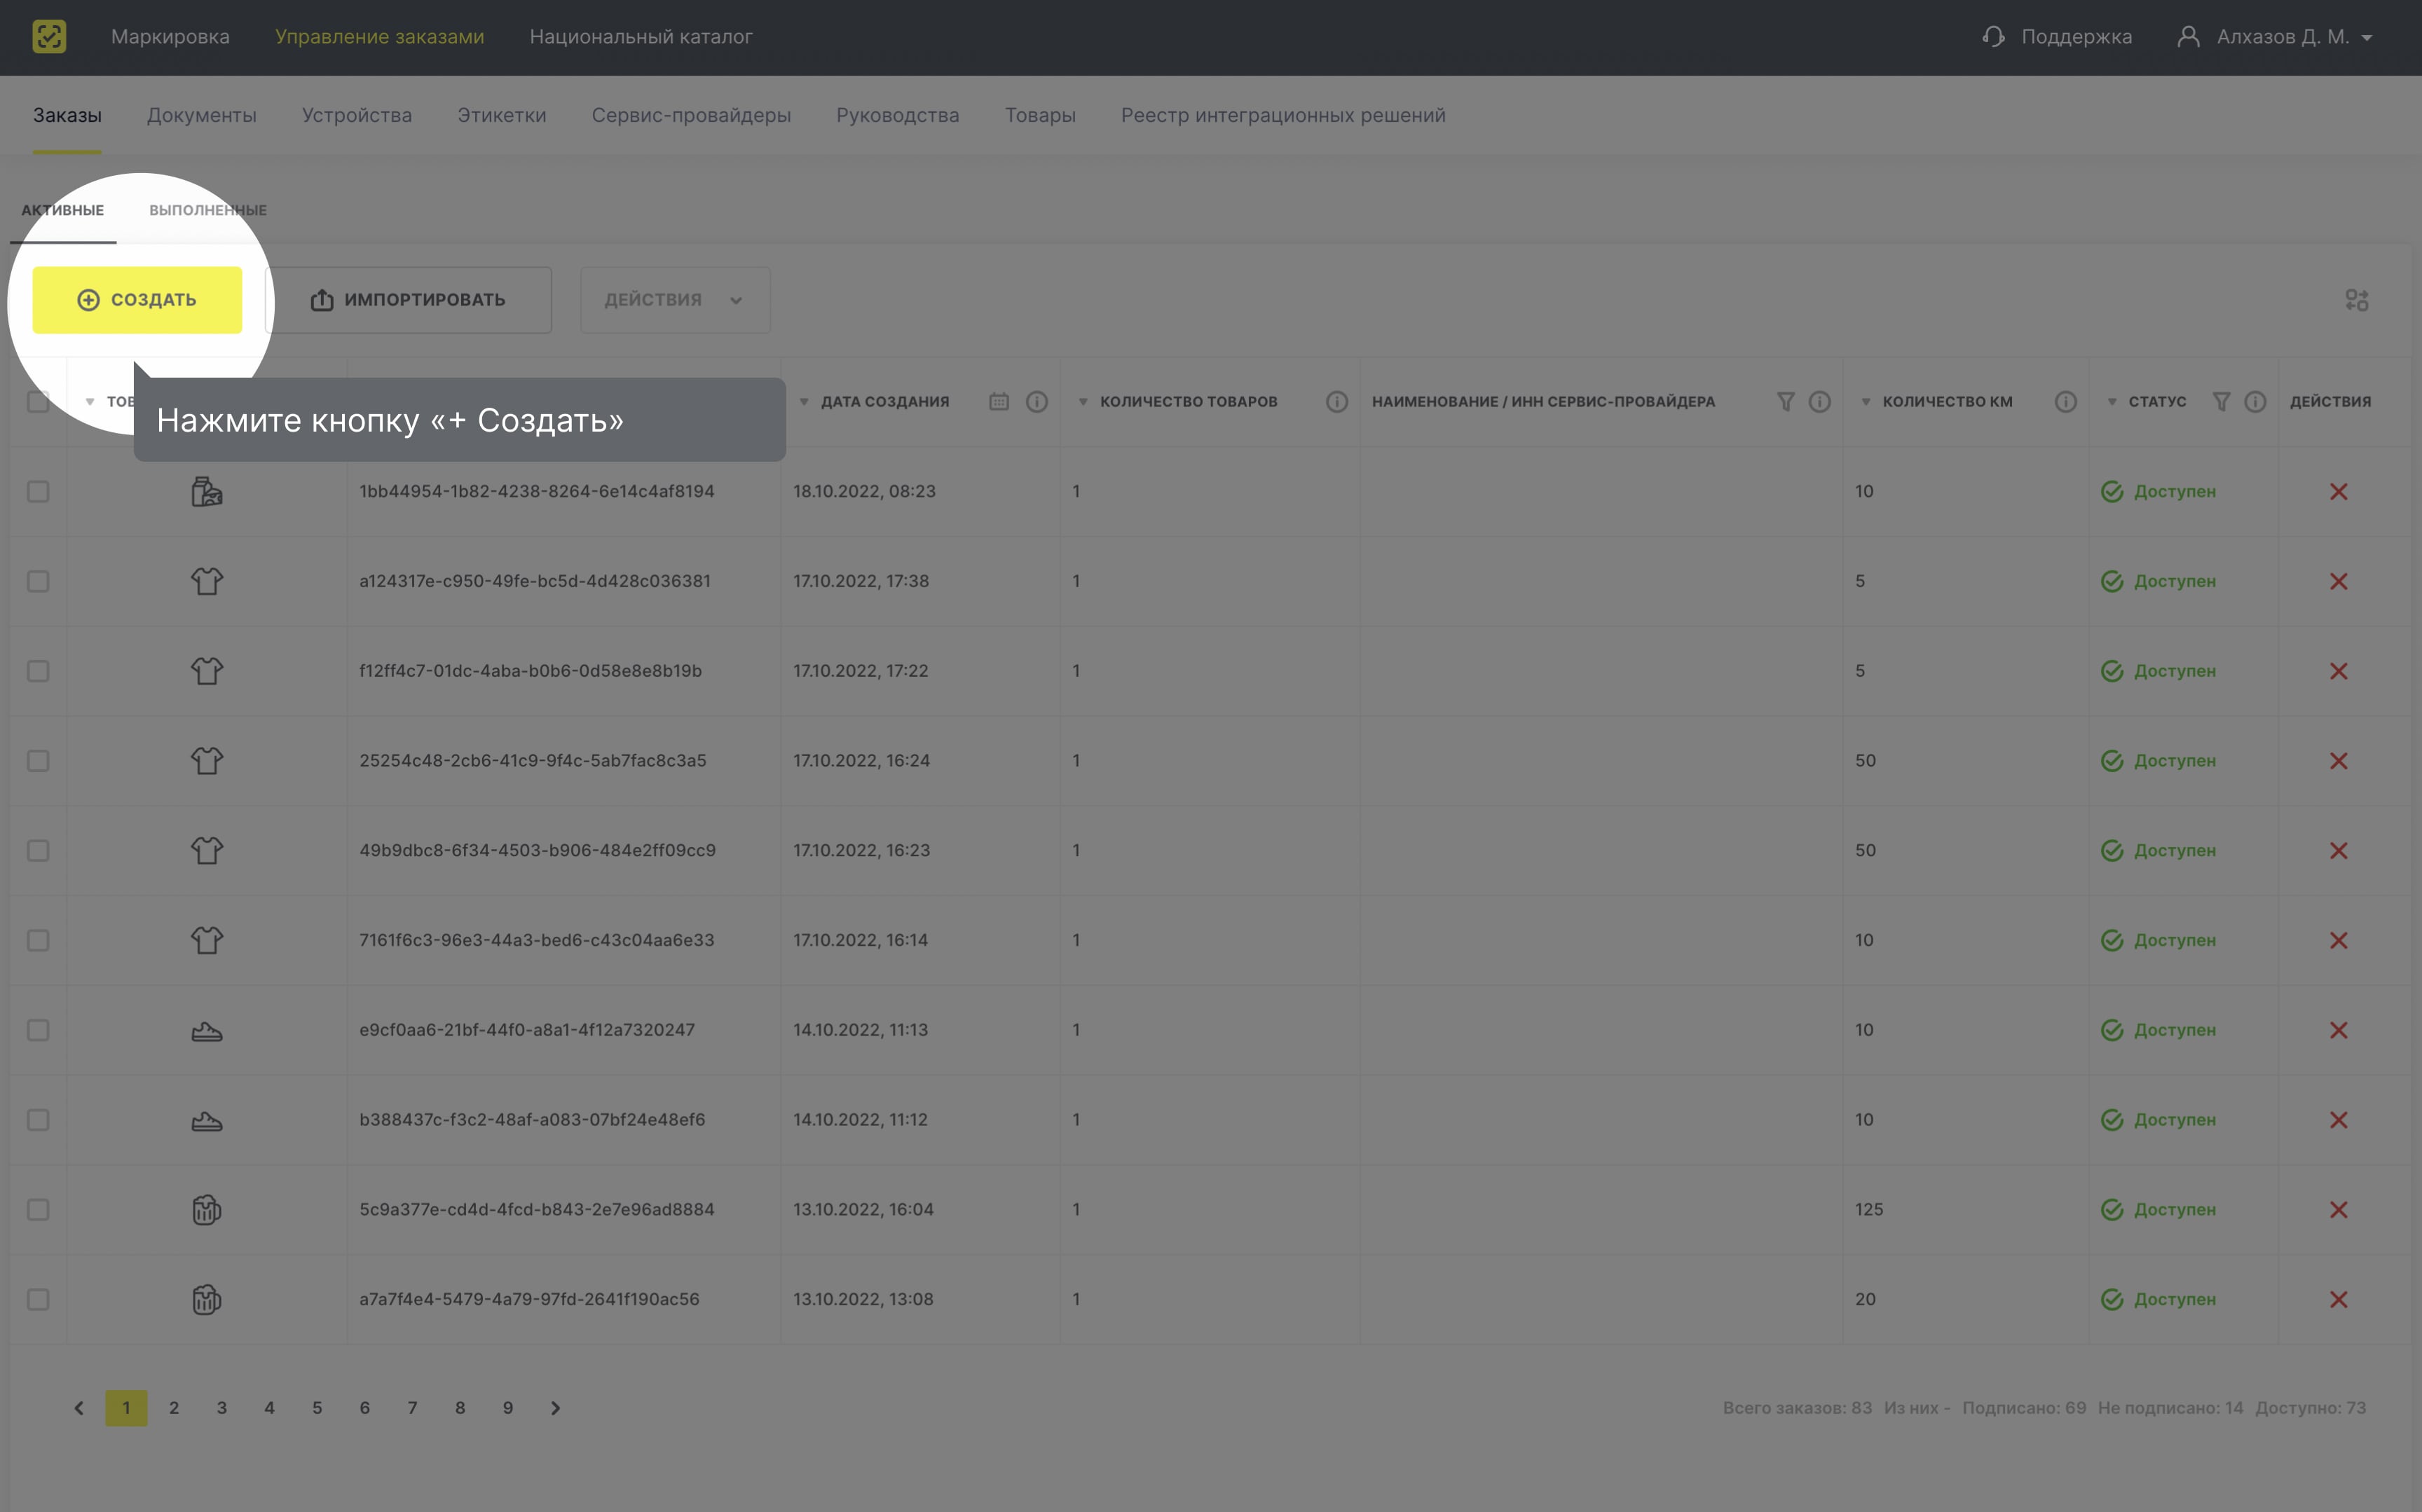Open Реестр интеграционных решений tab
Screen dimensions: 2422x1512
[1283, 115]
